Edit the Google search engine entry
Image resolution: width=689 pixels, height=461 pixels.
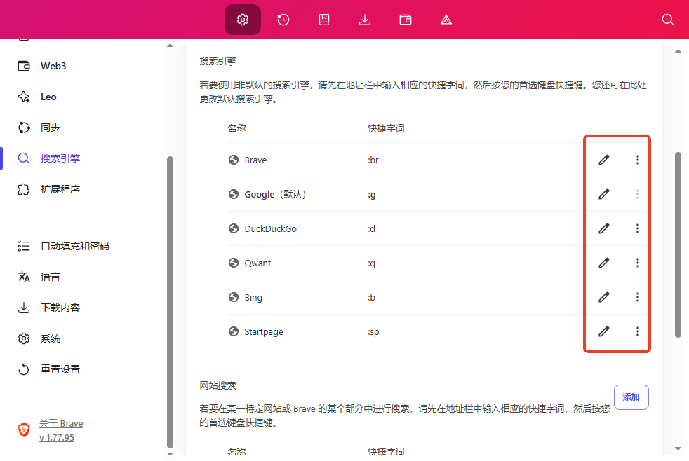point(604,194)
